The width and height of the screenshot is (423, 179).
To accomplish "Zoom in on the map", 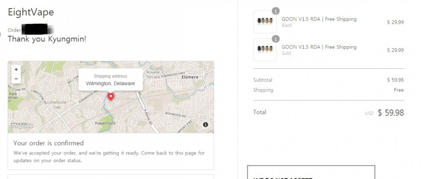I will (x=16, y=69).
